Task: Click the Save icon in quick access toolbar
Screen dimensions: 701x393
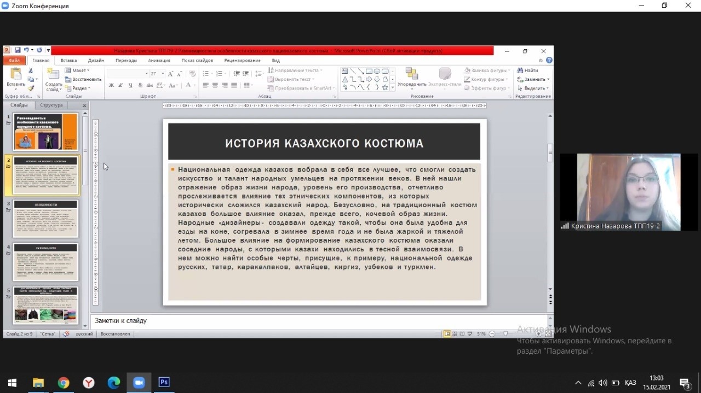Action: tap(18, 50)
